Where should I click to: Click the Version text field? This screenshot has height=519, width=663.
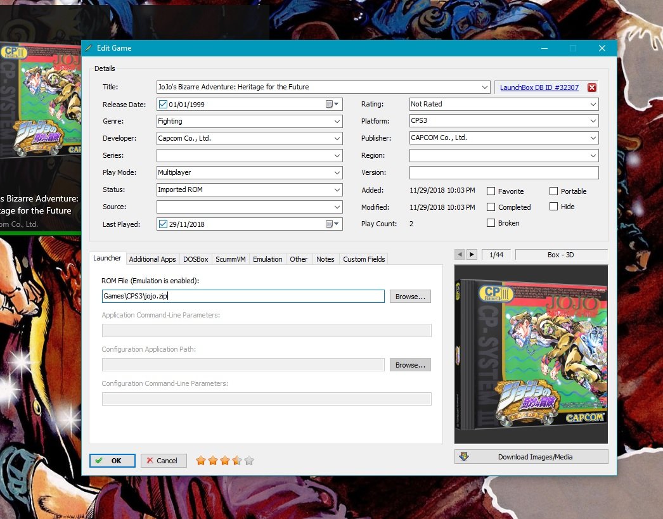pos(503,172)
